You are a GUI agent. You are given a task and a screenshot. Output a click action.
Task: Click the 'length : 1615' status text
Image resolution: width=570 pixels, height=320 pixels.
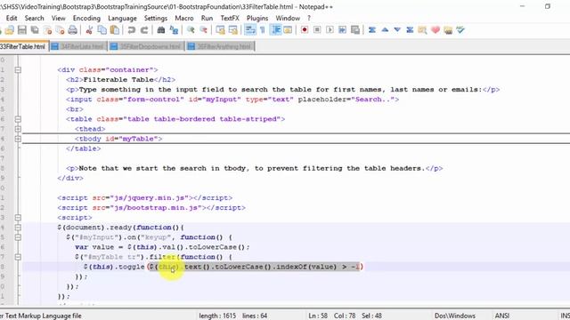pos(217,316)
